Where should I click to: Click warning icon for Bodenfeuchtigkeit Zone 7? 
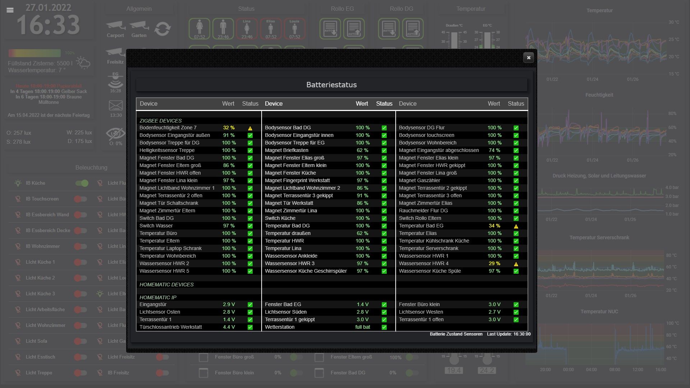(x=250, y=128)
